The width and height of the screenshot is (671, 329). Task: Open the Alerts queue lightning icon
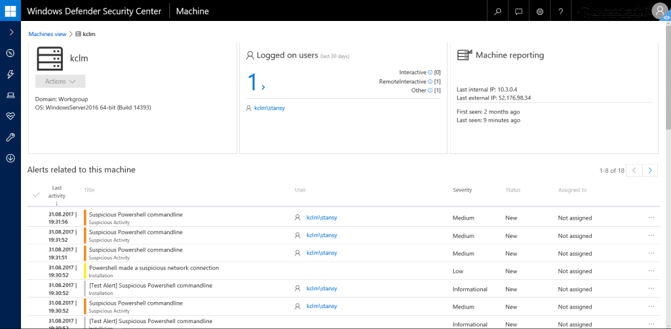click(10, 74)
